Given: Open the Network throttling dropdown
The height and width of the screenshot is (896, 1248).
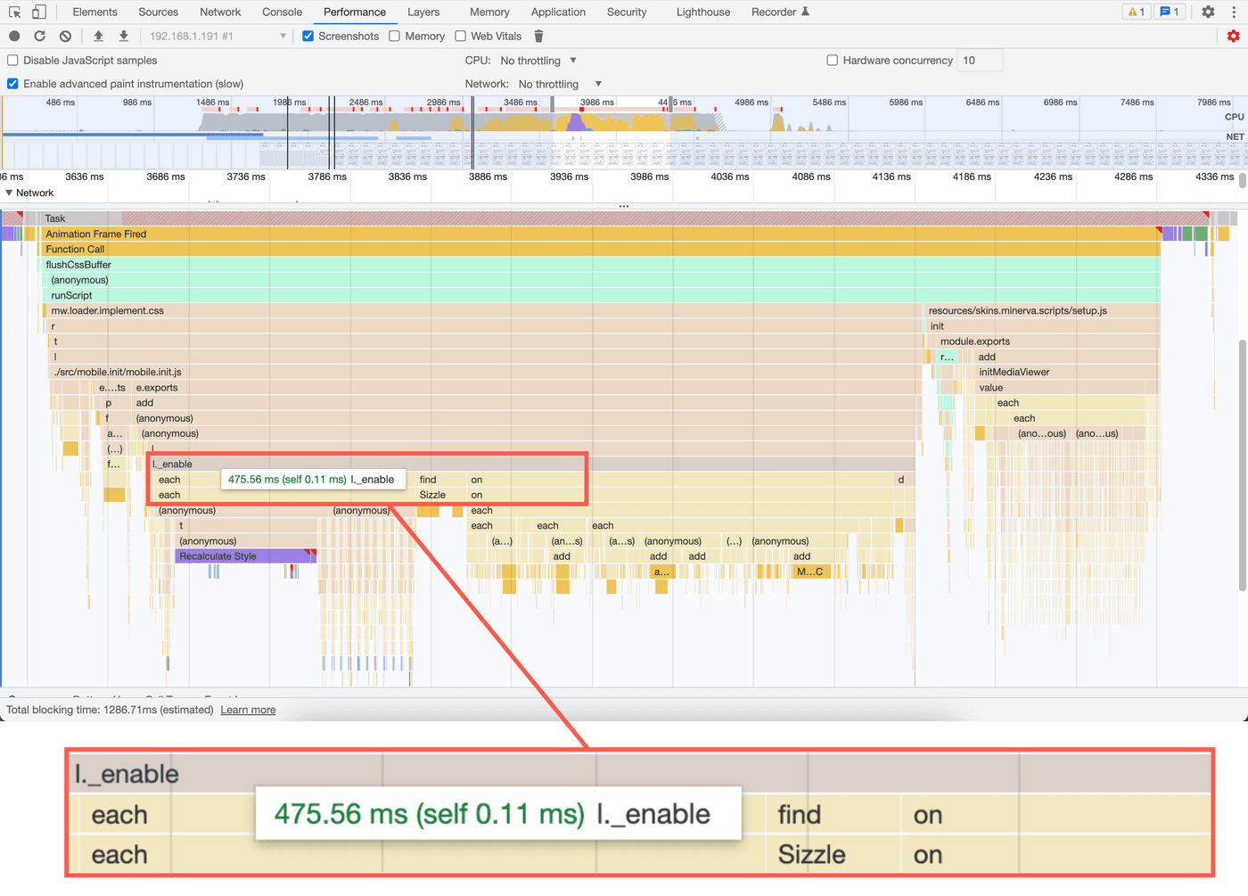Looking at the screenshot, I should pyautogui.click(x=560, y=84).
